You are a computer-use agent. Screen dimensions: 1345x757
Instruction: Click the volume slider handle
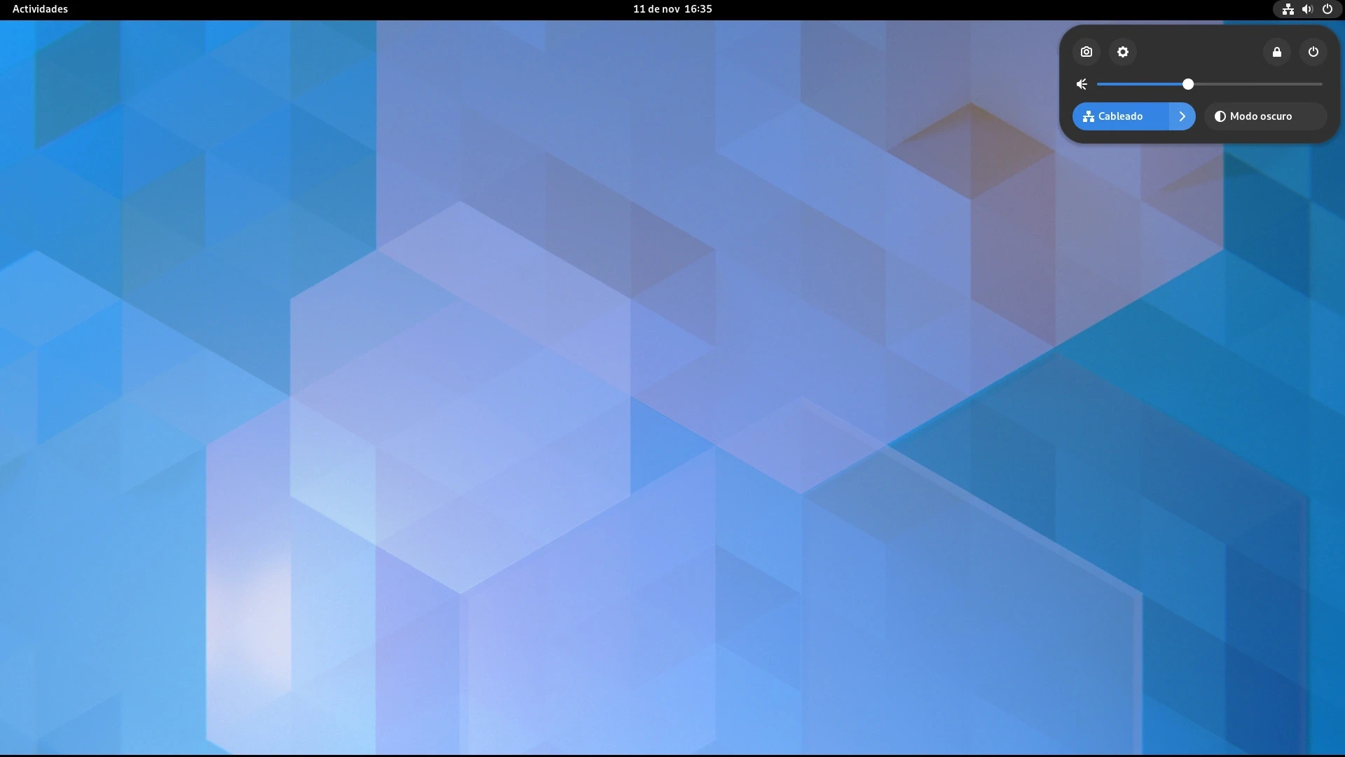coord(1188,84)
